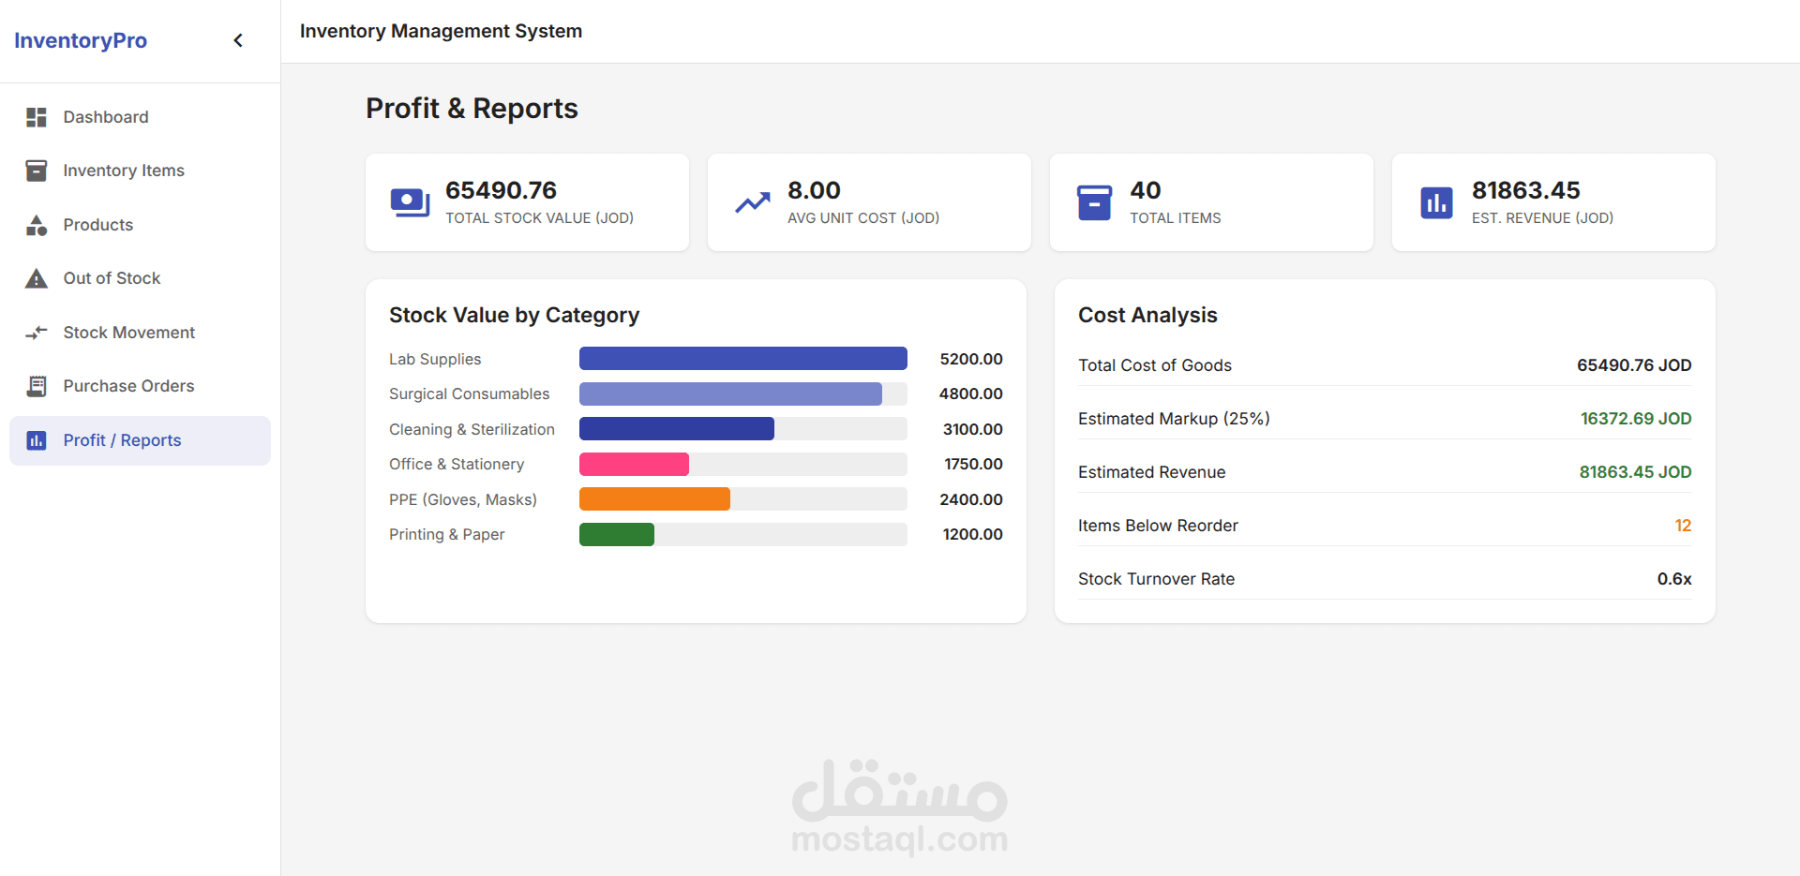
Task: Click the Out of Stock warning icon
Action: click(x=37, y=278)
